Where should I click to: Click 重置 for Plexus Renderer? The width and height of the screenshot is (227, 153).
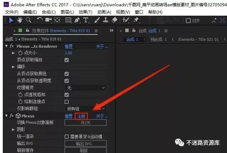pyautogui.click(x=69, y=46)
